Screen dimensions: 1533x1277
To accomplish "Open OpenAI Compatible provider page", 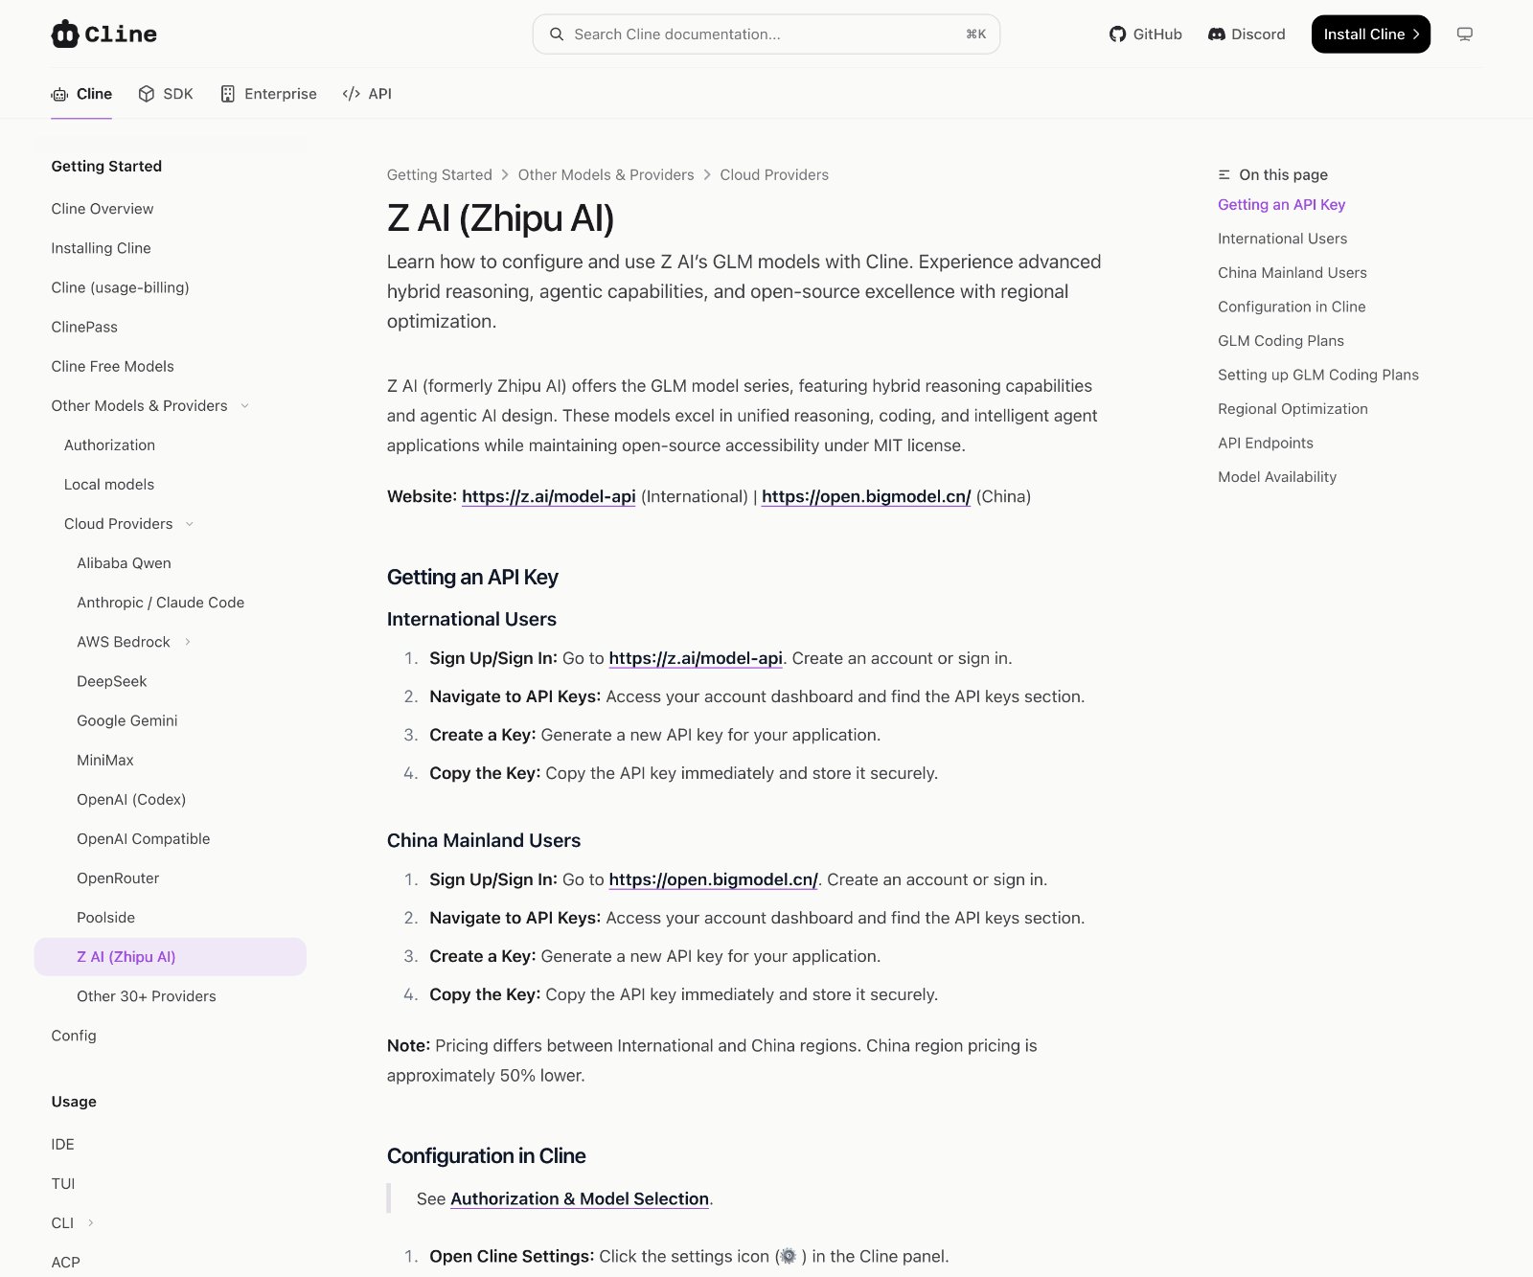I will [x=144, y=839].
